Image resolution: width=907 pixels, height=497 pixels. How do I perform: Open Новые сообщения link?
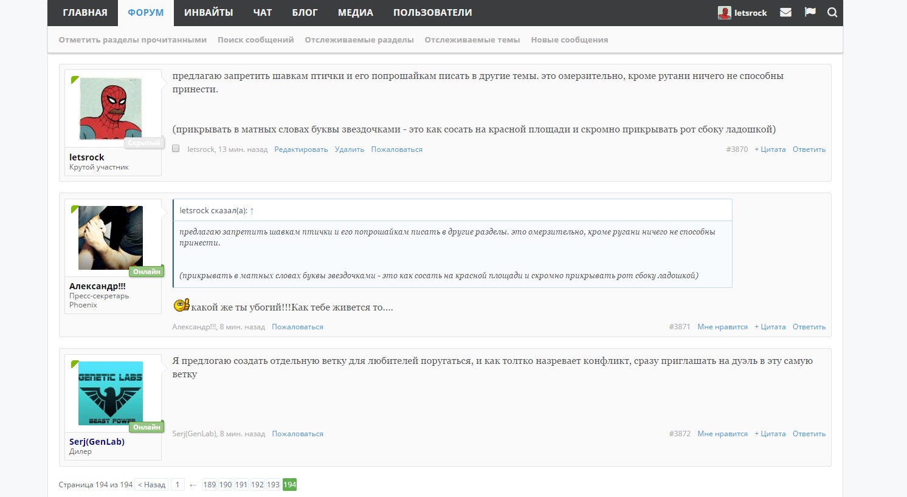[x=569, y=40]
